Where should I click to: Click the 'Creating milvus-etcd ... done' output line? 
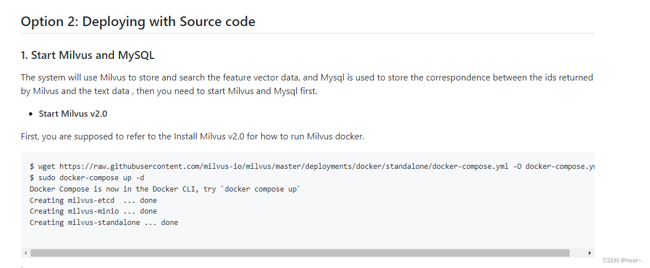[94, 200]
